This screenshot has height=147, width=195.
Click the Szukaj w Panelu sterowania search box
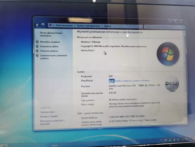point(162,27)
